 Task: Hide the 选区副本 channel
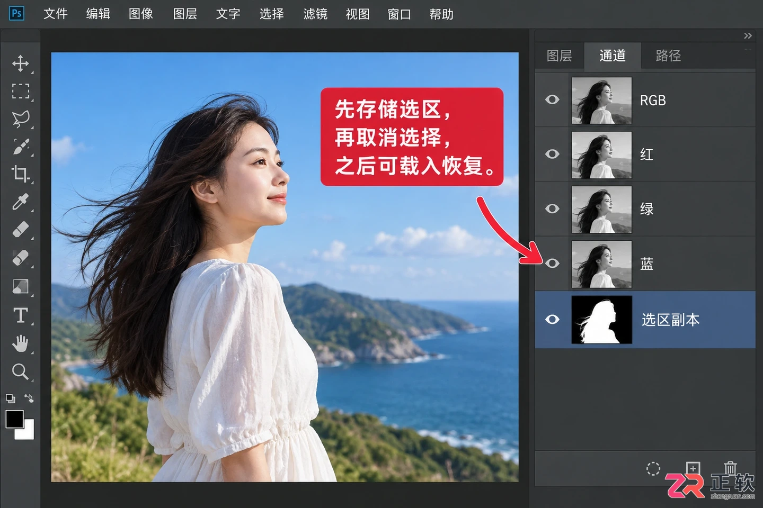tap(552, 319)
